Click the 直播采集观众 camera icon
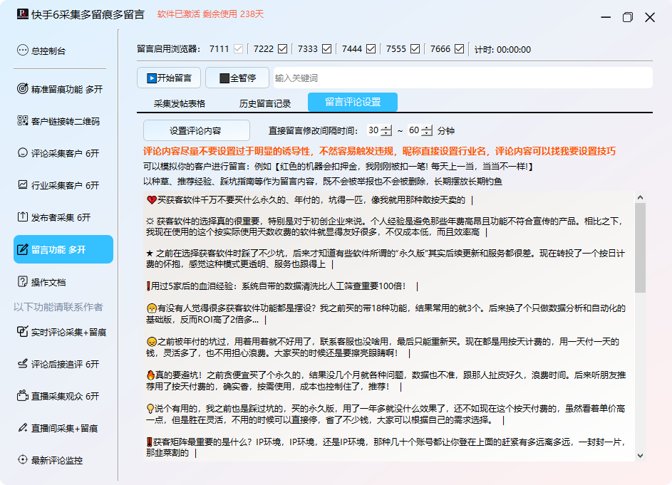This screenshot has width=672, height=485. pos(22,396)
